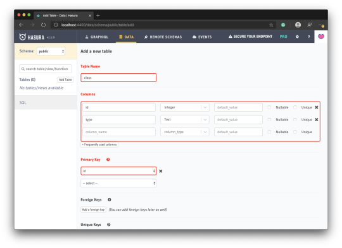Image resolution: width=342 pixels, height=248 pixels.
Task: Edit the Table Name field
Action: pyautogui.click(x=118, y=78)
